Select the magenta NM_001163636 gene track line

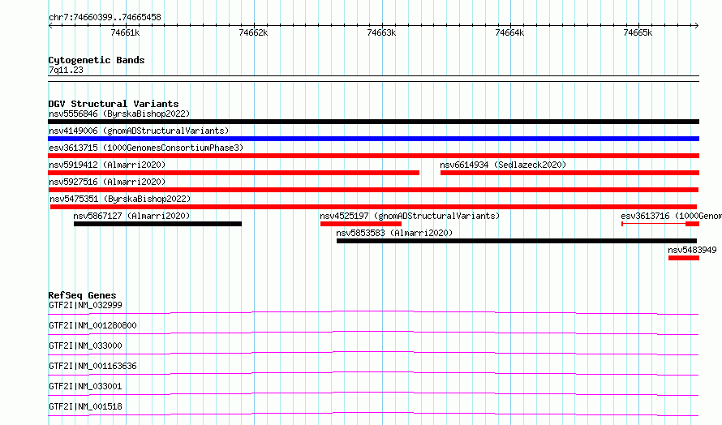373,373
